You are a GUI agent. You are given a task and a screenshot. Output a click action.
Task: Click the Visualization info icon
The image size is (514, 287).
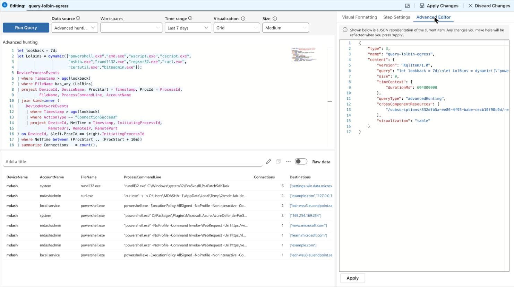coord(243,18)
